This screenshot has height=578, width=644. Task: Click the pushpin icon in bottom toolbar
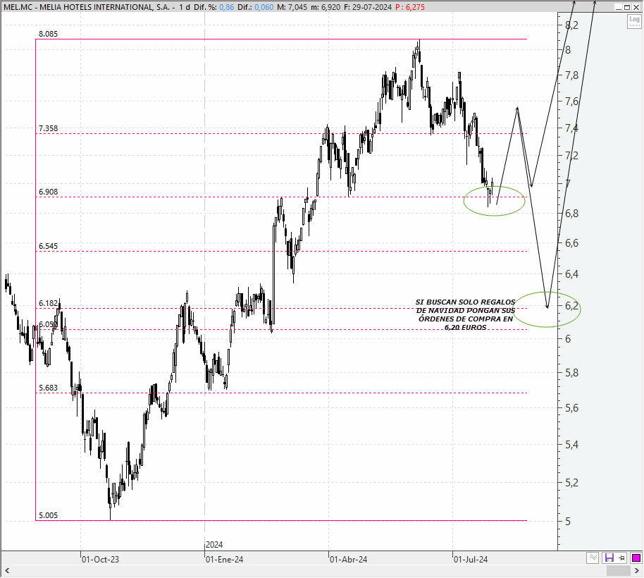(x=622, y=558)
